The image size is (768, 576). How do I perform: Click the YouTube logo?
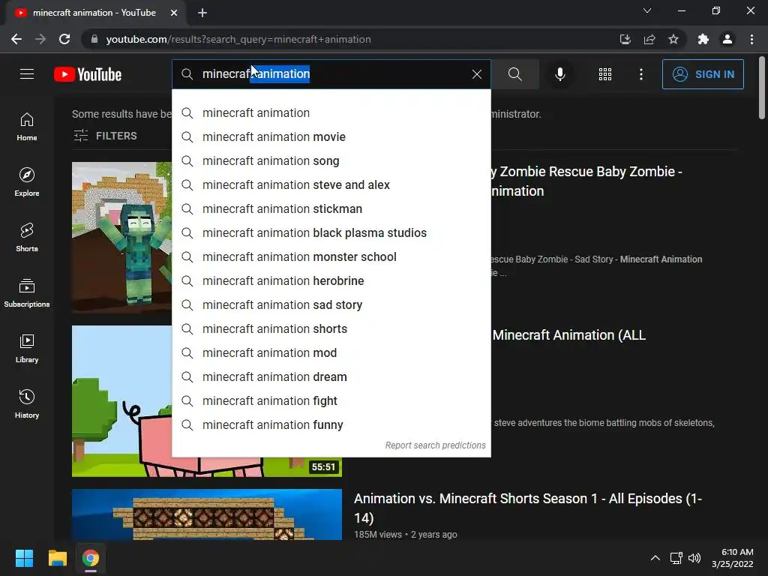tap(88, 74)
